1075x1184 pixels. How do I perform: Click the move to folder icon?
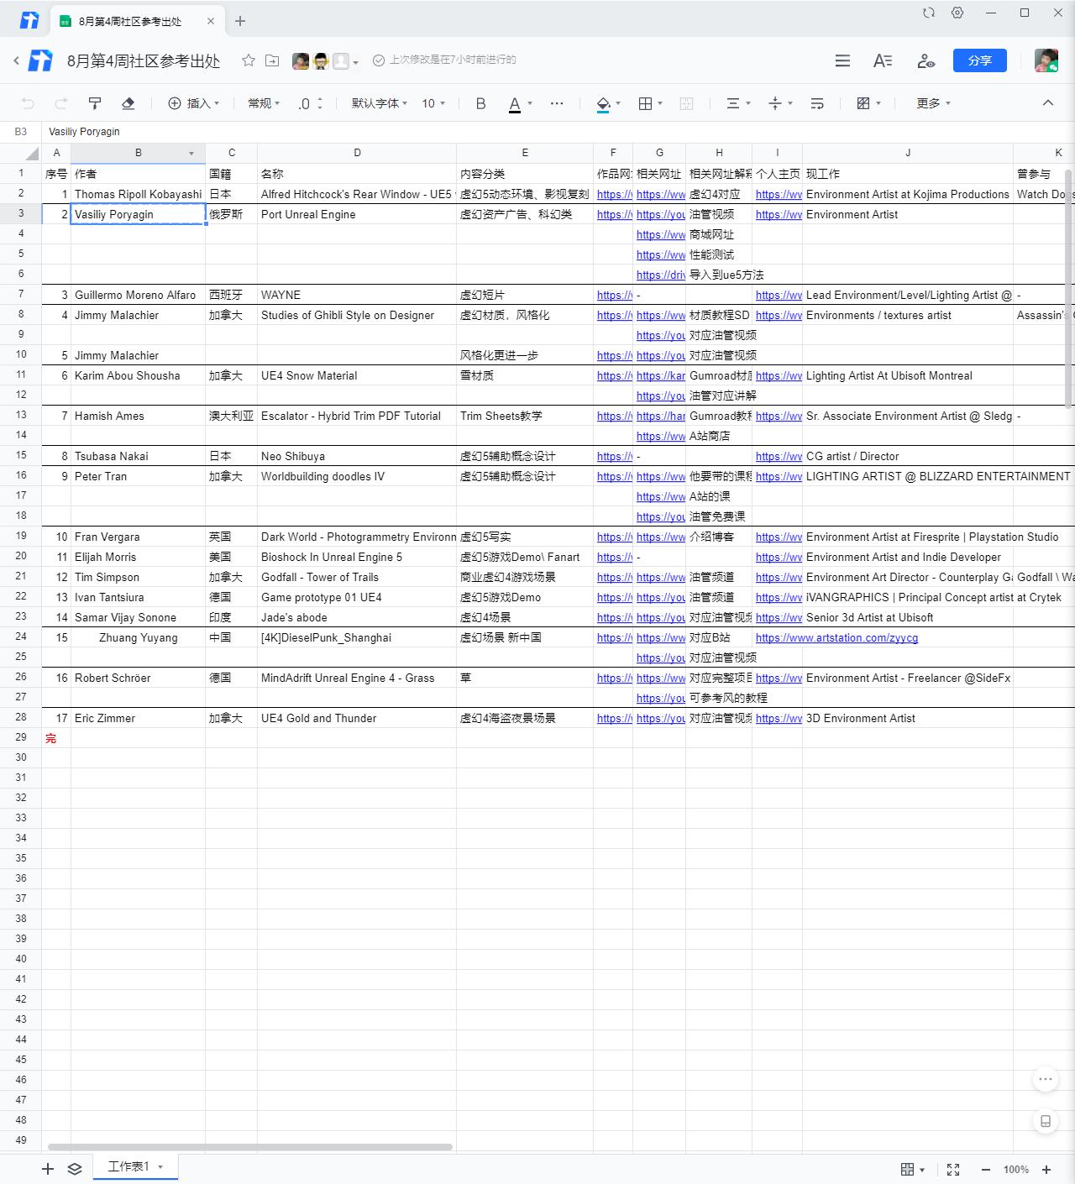point(272,60)
